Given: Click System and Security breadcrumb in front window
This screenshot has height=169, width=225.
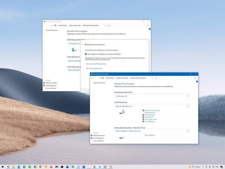Looking at the screenshot, I should [122, 78].
